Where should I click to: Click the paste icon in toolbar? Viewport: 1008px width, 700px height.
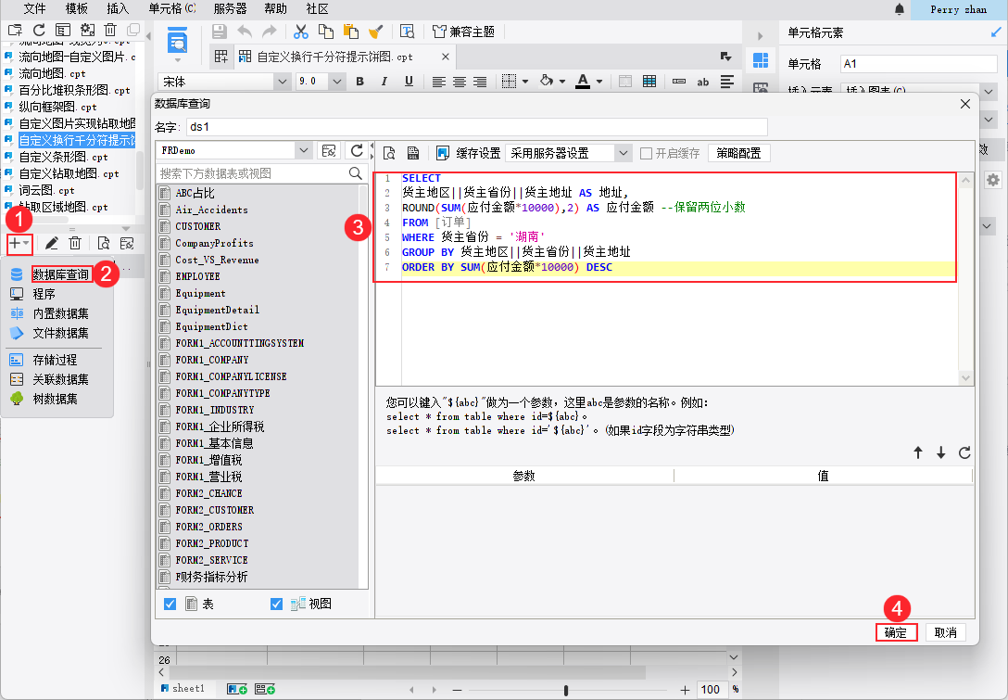pos(351,32)
